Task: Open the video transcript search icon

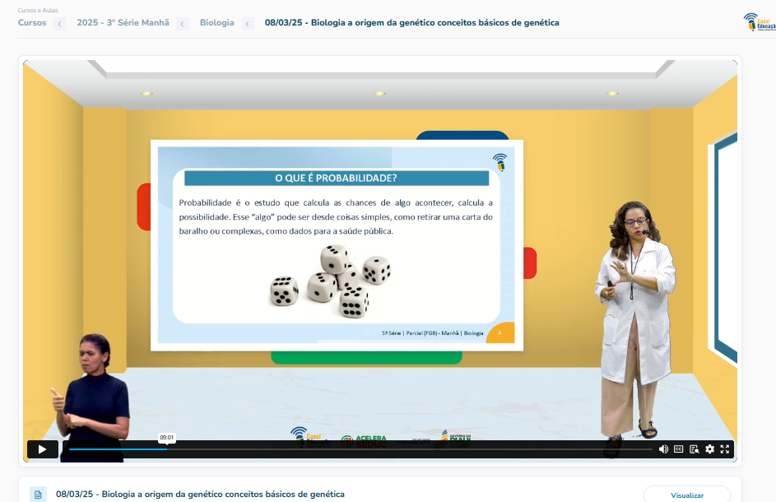Action: (695, 449)
